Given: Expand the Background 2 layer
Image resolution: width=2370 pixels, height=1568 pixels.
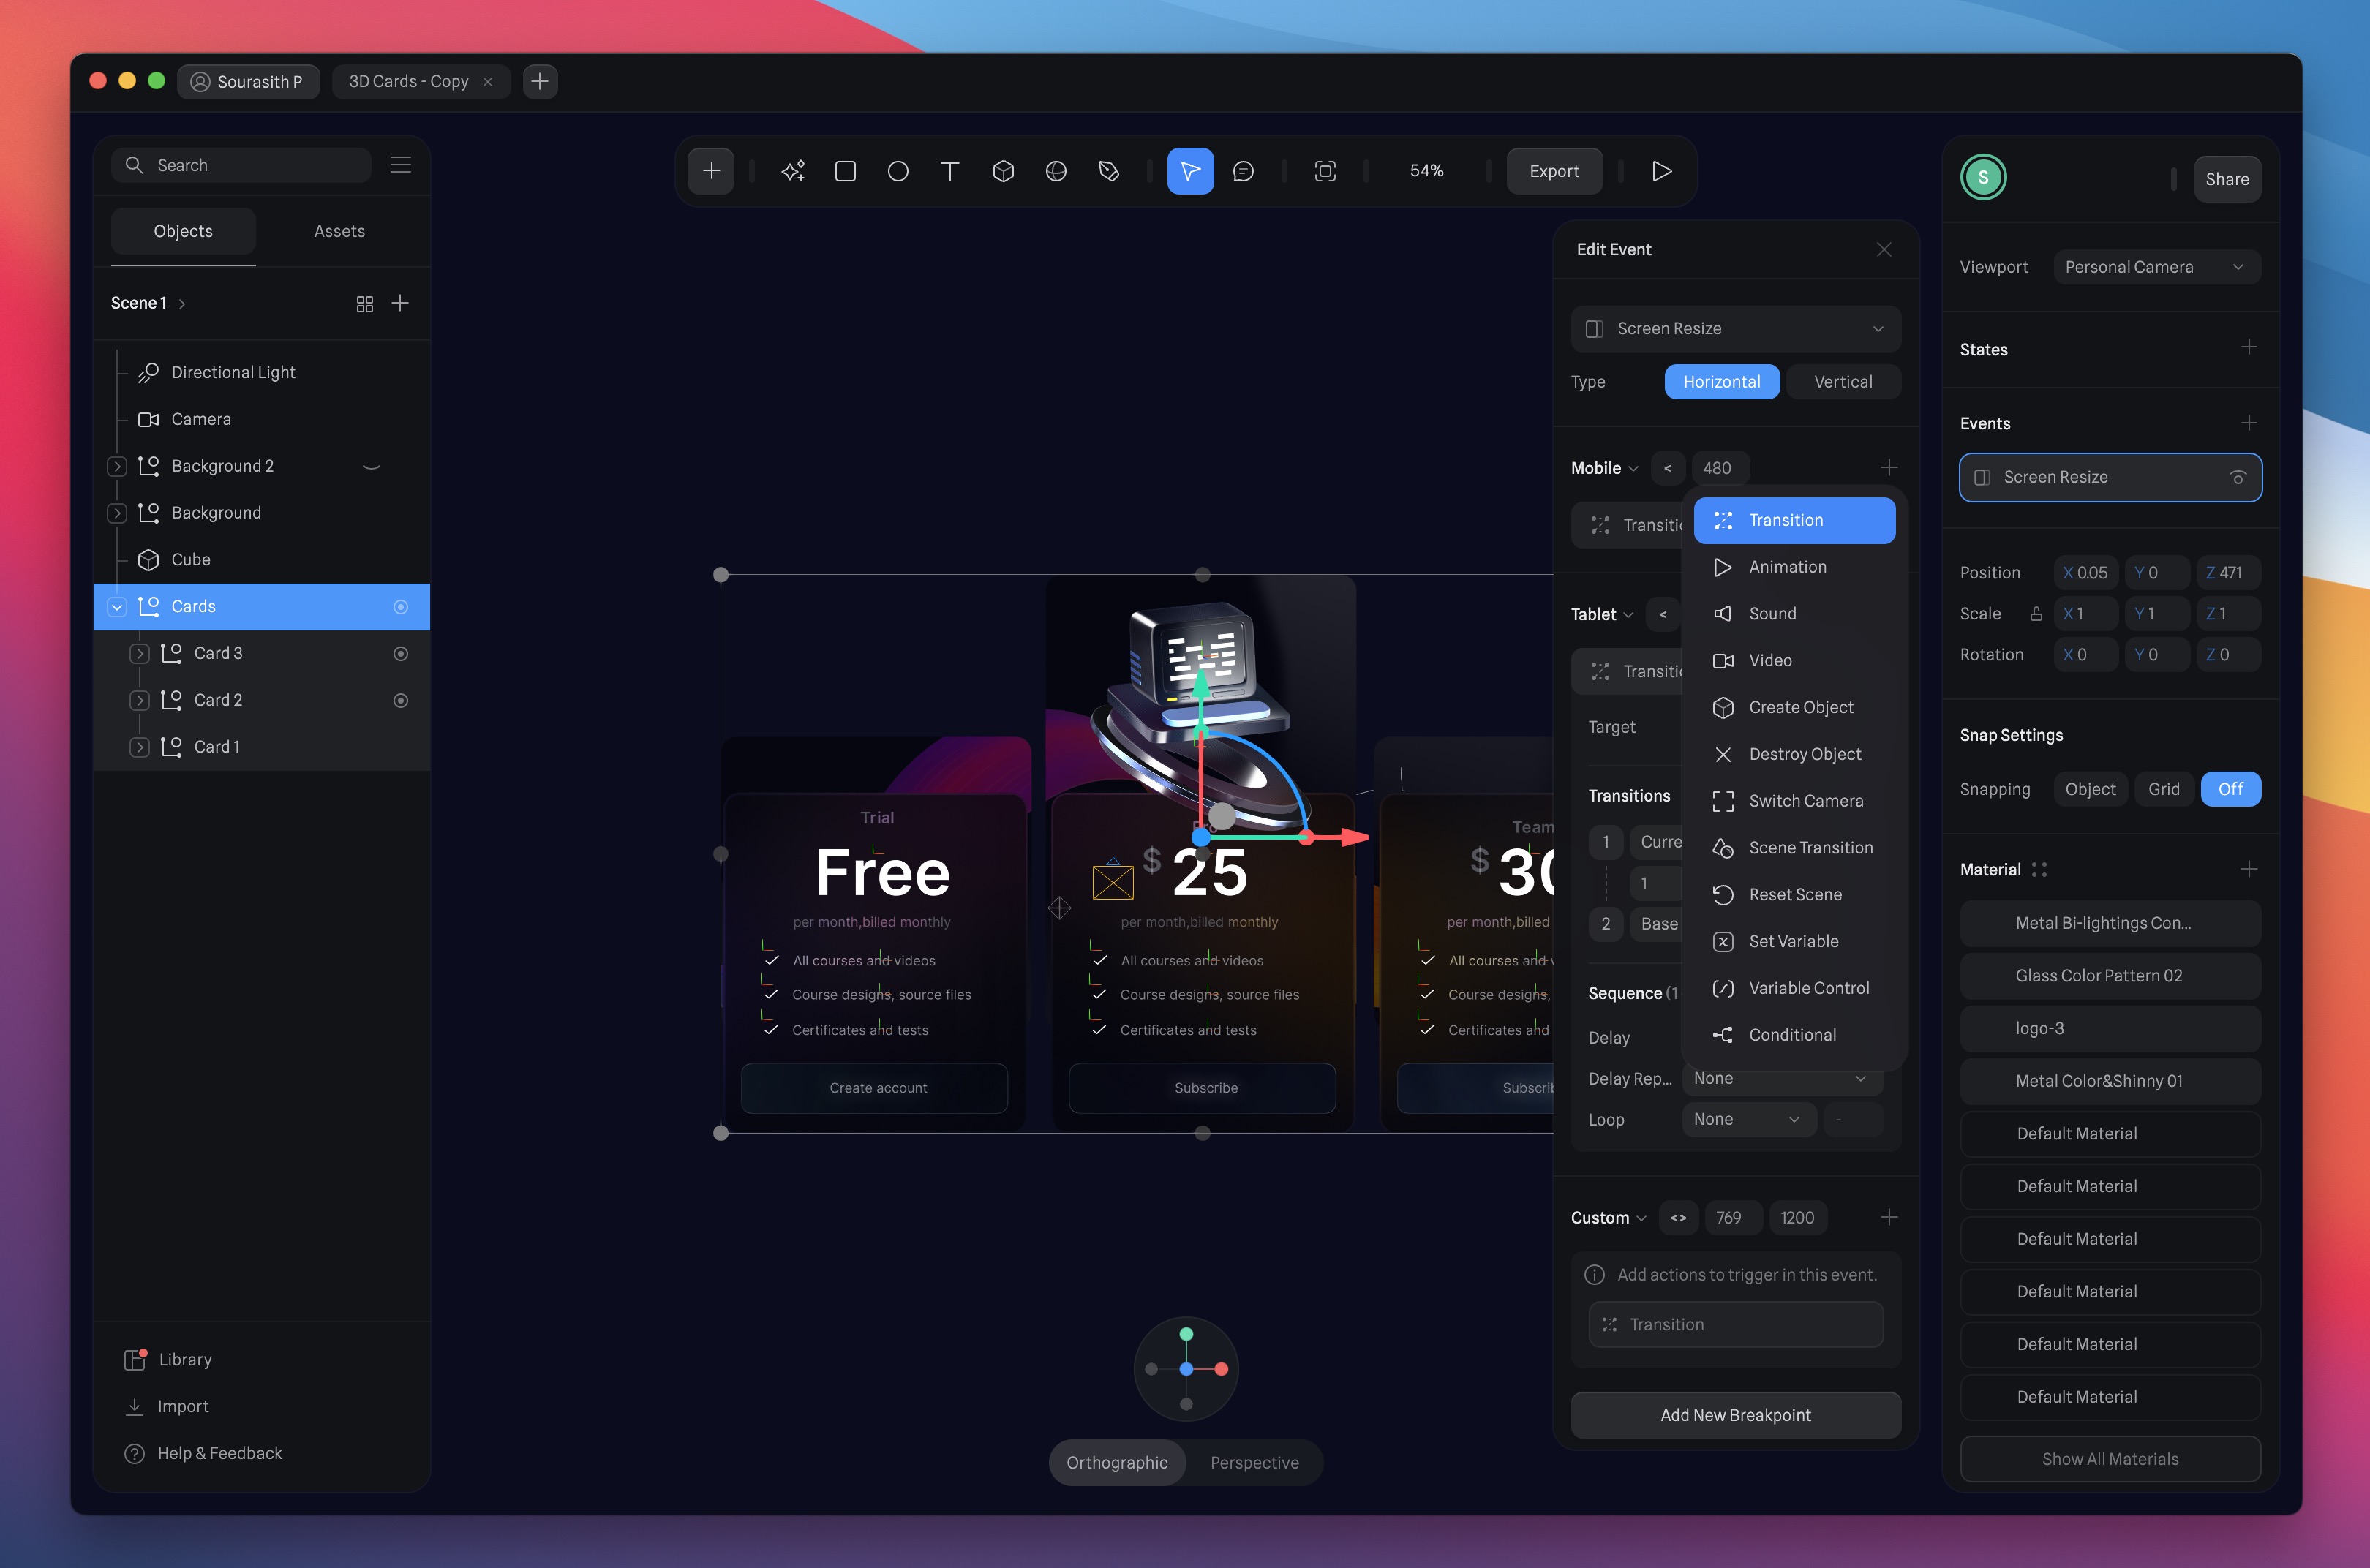Looking at the screenshot, I should tap(117, 466).
